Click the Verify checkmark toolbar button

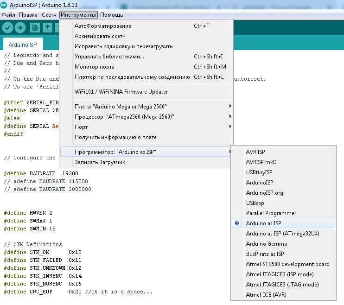(x=7, y=28)
